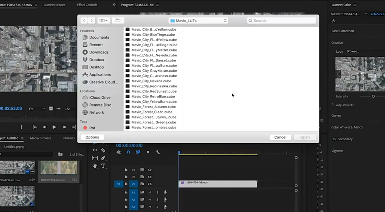Select the Pen tool in Premiere

point(103,158)
